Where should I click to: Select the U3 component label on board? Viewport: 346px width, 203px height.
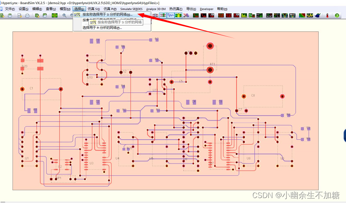coord(91,163)
